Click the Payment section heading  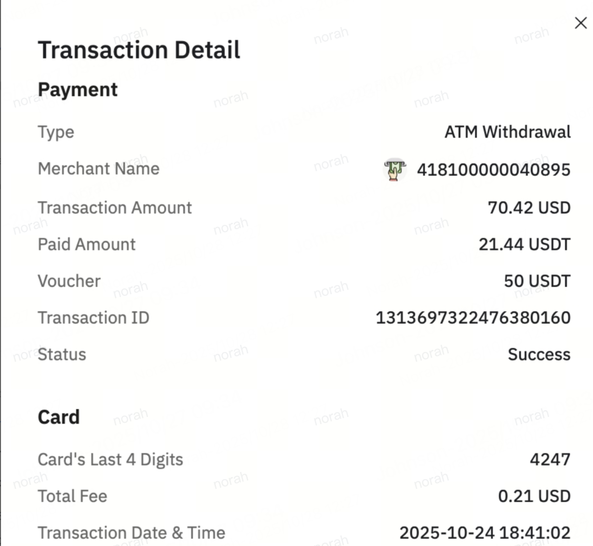click(x=78, y=90)
